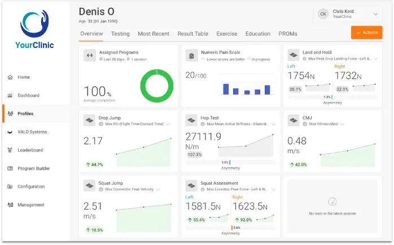Click the Home icon in sidebar

[x=10, y=78]
